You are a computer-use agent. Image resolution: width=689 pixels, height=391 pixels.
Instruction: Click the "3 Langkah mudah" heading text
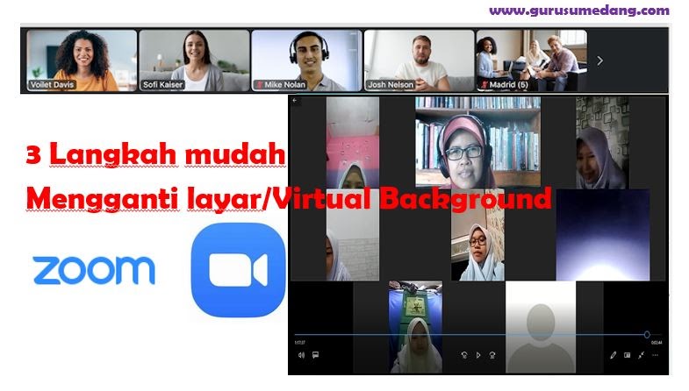click(x=155, y=154)
